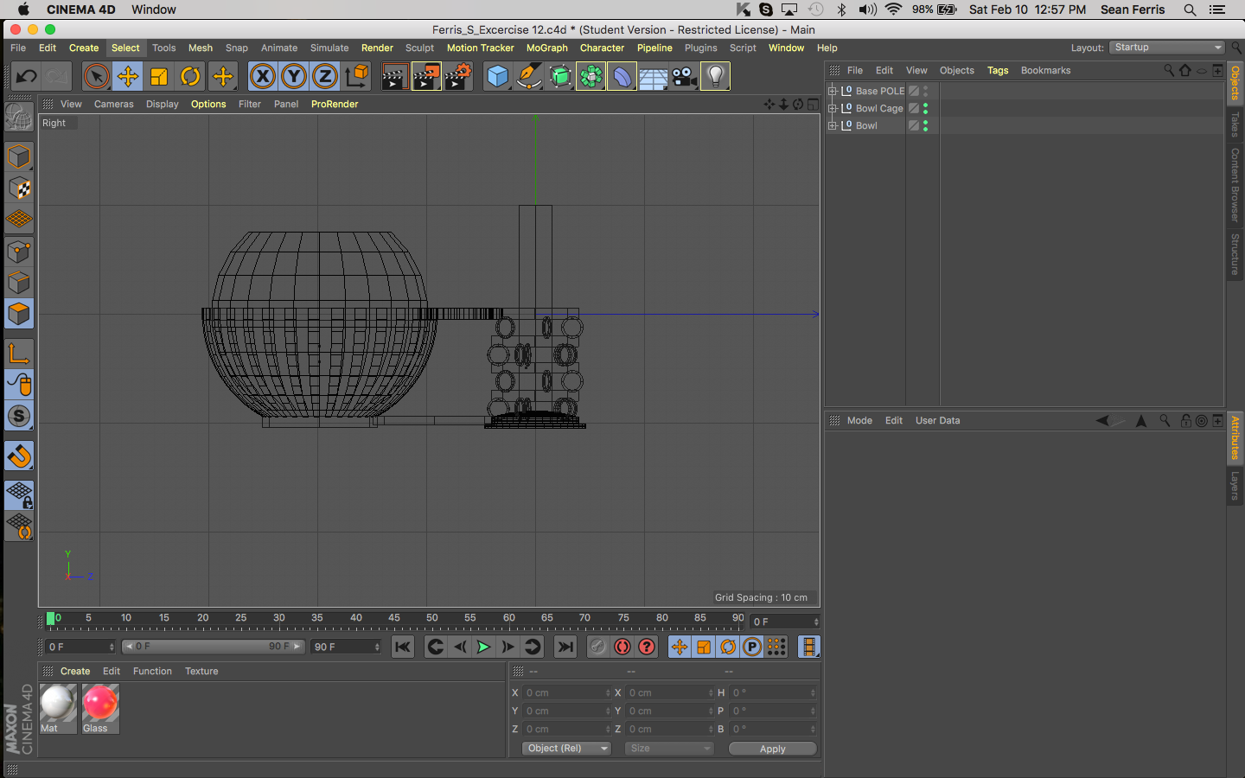Expand the Base POLE object tree
The width and height of the screenshot is (1245, 778).
pyautogui.click(x=832, y=91)
